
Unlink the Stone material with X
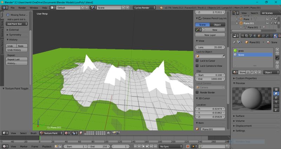click(260, 72)
